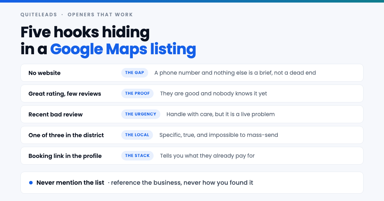
Task: Click 'Handle with care' description text
Action: coord(220,114)
